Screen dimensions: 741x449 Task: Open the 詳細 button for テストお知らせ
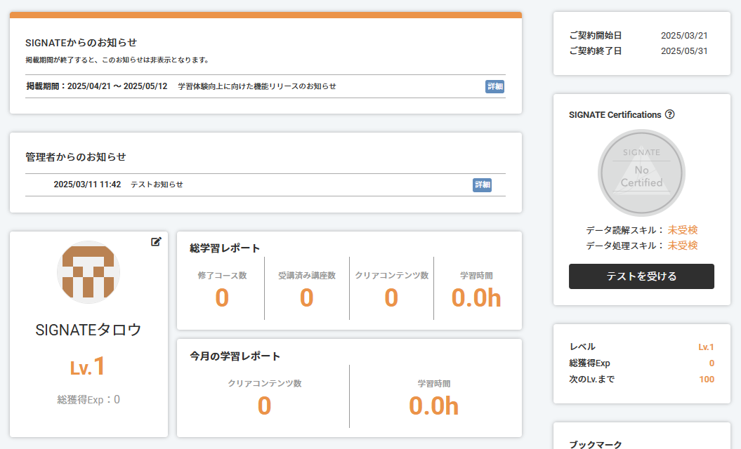pyautogui.click(x=482, y=185)
